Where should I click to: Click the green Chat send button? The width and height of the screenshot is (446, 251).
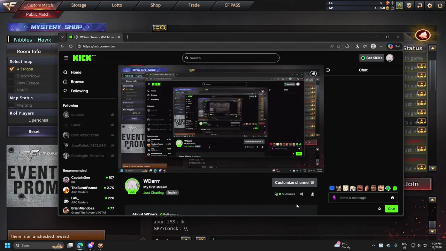point(392,209)
